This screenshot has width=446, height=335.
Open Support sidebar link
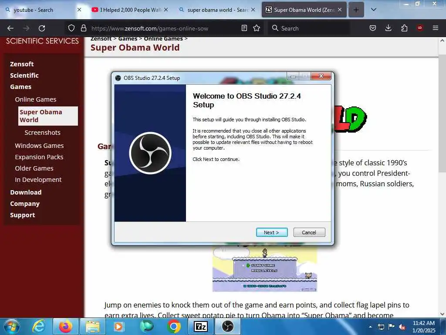(23, 215)
